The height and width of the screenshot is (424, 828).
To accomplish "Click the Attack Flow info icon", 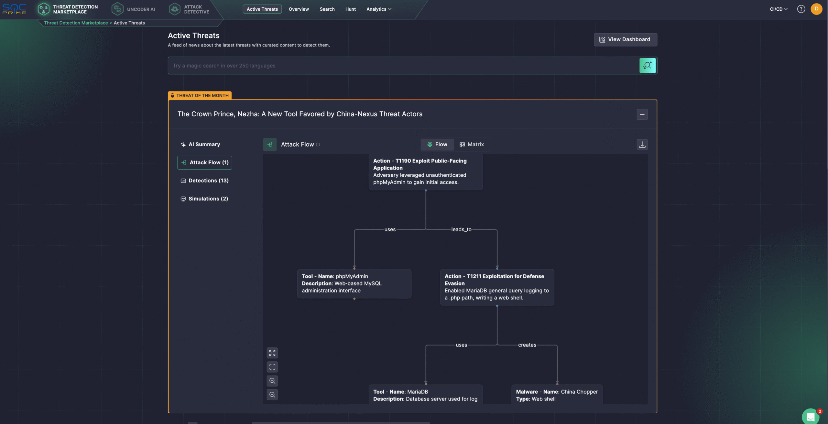I will [x=318, y=145].
